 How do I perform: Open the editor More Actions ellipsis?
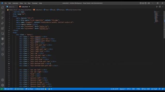163,7
